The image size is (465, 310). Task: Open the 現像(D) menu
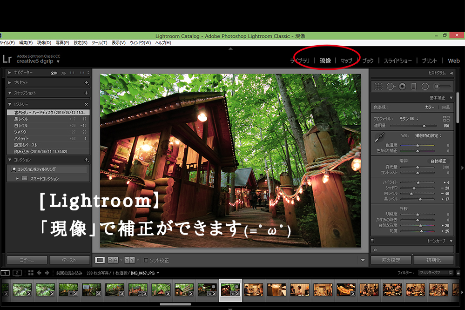pos(44,43)
